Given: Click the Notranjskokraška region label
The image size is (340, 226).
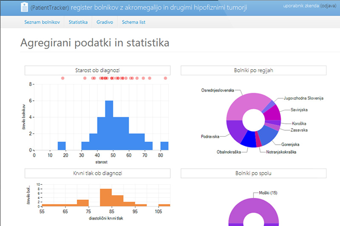Looking at the screenshot, I should (x=281, y=152).
